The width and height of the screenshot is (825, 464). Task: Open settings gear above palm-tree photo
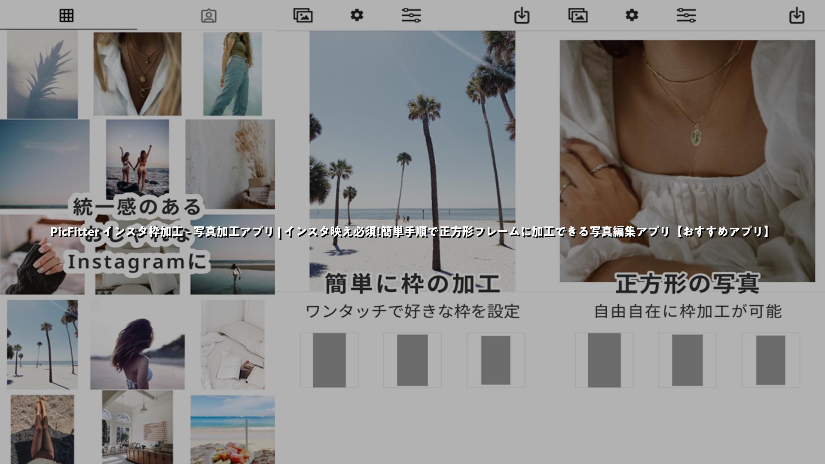pyautogui.click(x=357, y=15)
